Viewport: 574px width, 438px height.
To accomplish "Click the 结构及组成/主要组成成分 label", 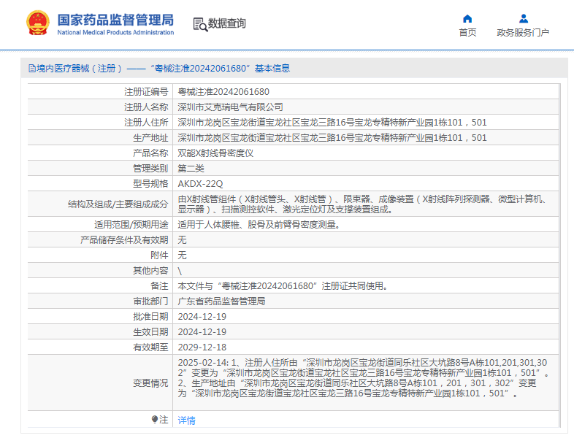I will coord(118,204).
